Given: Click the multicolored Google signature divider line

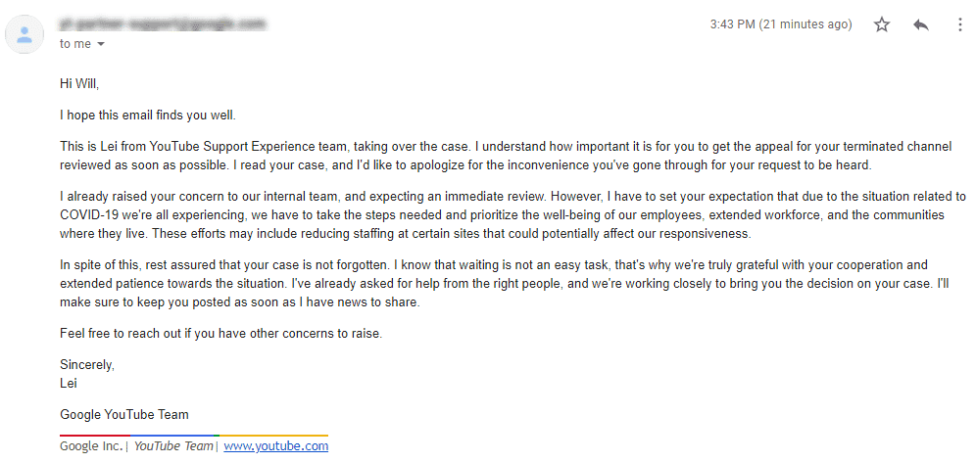Looking at the screenshot, I should pyautogui.click(x=194, y=435).
